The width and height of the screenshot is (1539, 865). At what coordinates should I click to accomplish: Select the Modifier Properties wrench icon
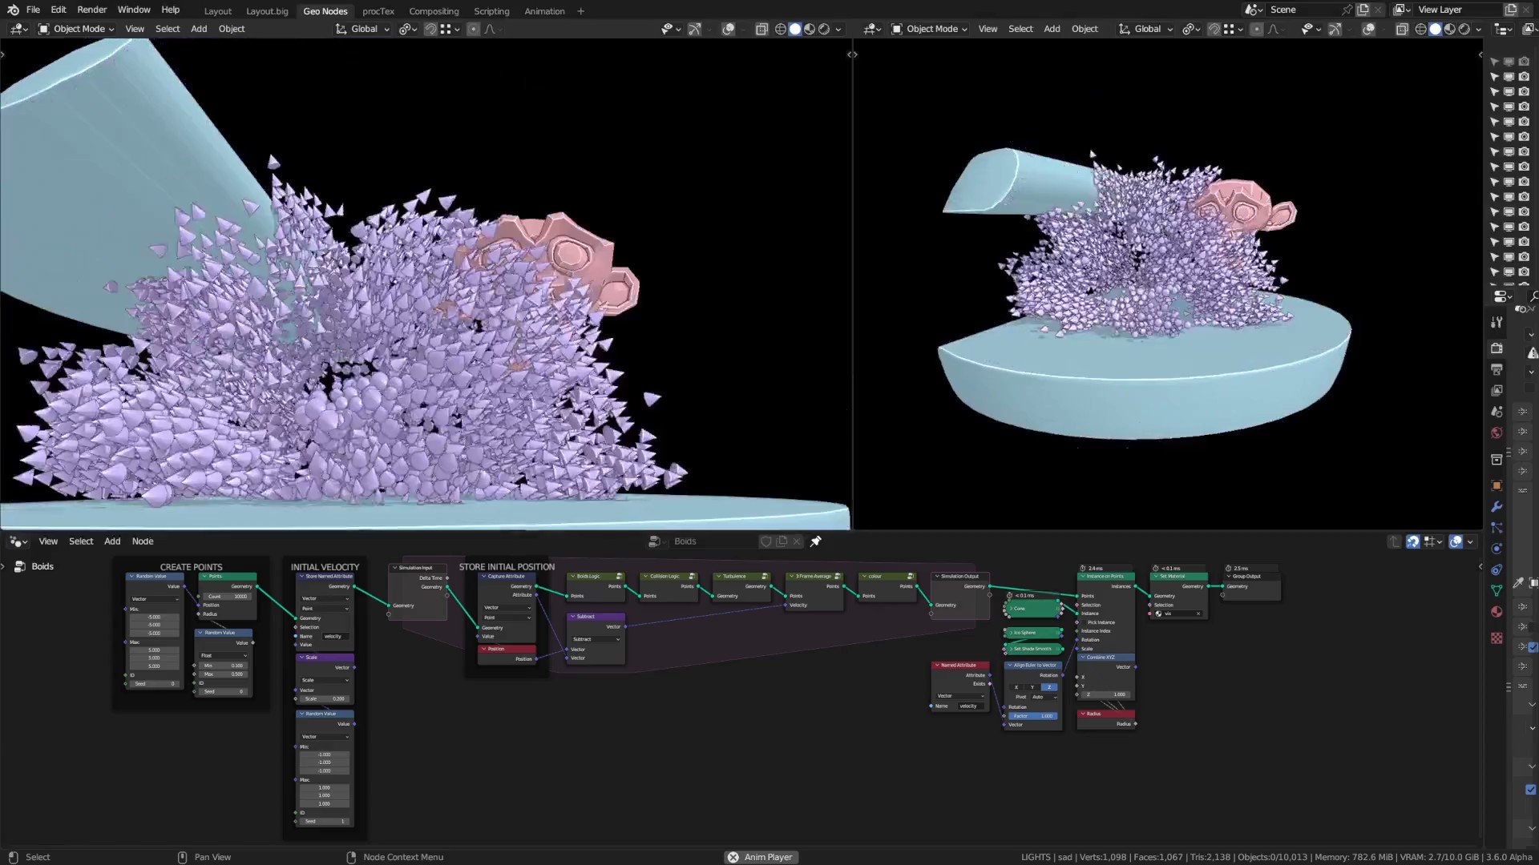click(x=1496, y=506)
